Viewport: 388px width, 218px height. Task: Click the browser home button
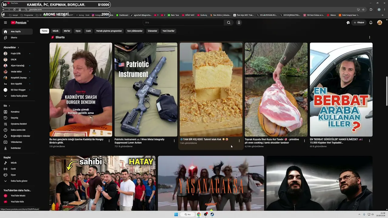click(x=20, y=9)
